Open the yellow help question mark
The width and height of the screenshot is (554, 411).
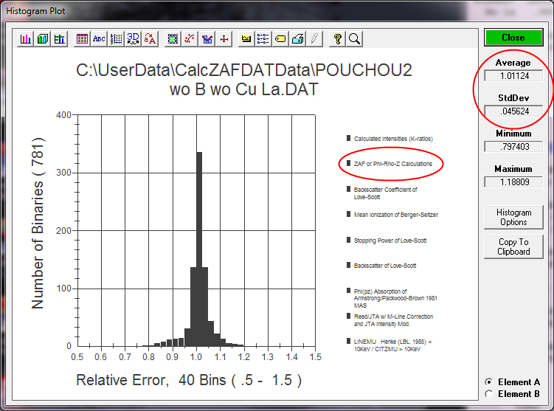click(x=337, y=38)
